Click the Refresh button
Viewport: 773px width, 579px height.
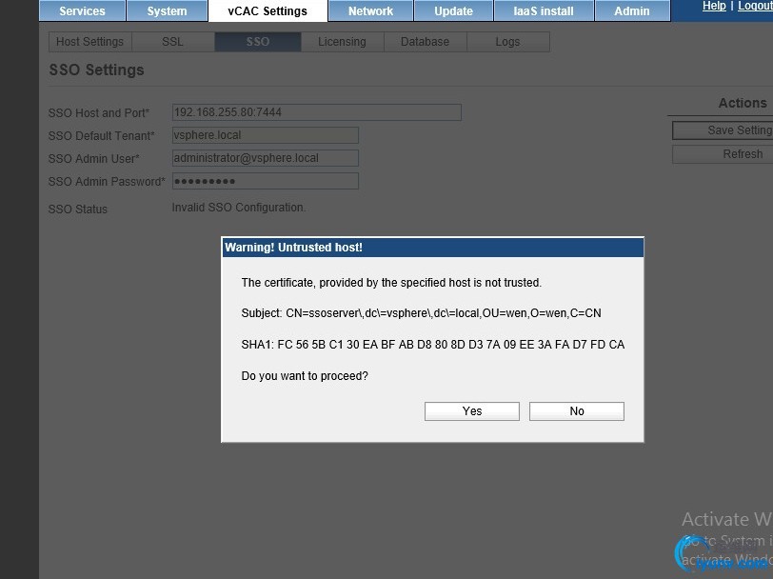click(723, 154)
